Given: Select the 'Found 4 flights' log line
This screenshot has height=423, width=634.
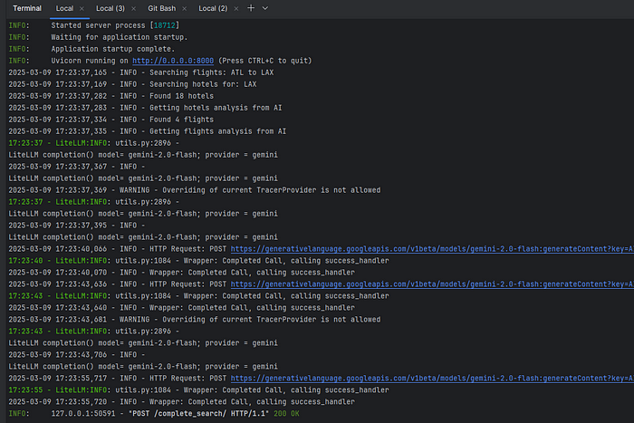Looking at the screenshot, I should (x=111, y=120).
